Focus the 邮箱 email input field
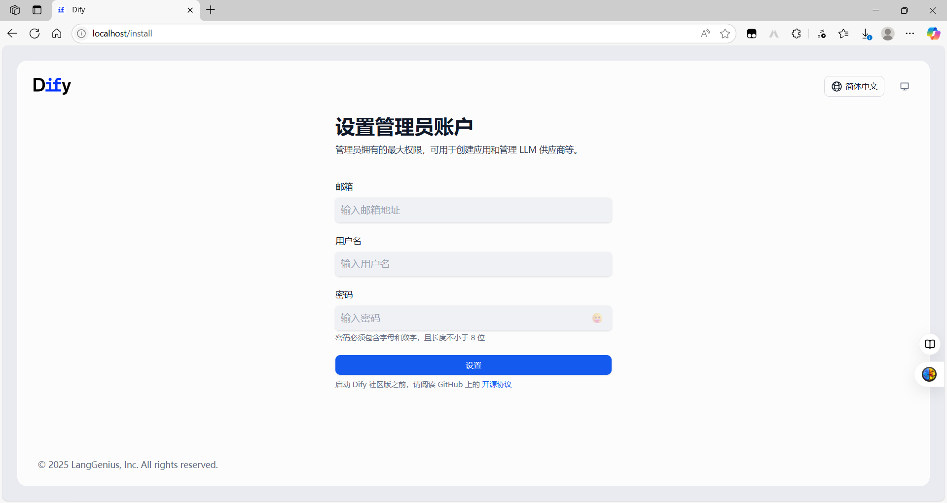 pyautogui.click(x=473, y=210)
